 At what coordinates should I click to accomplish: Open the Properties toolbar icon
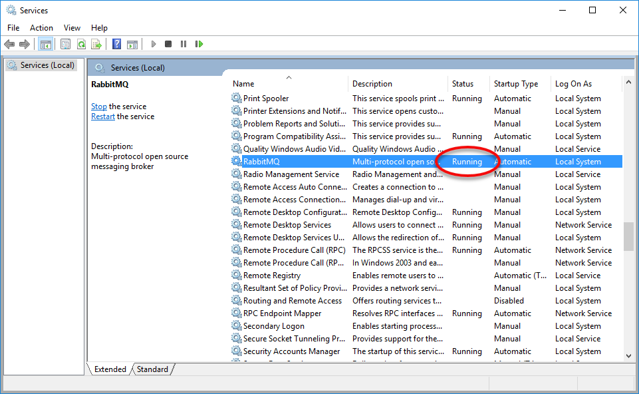coord(64,44)
